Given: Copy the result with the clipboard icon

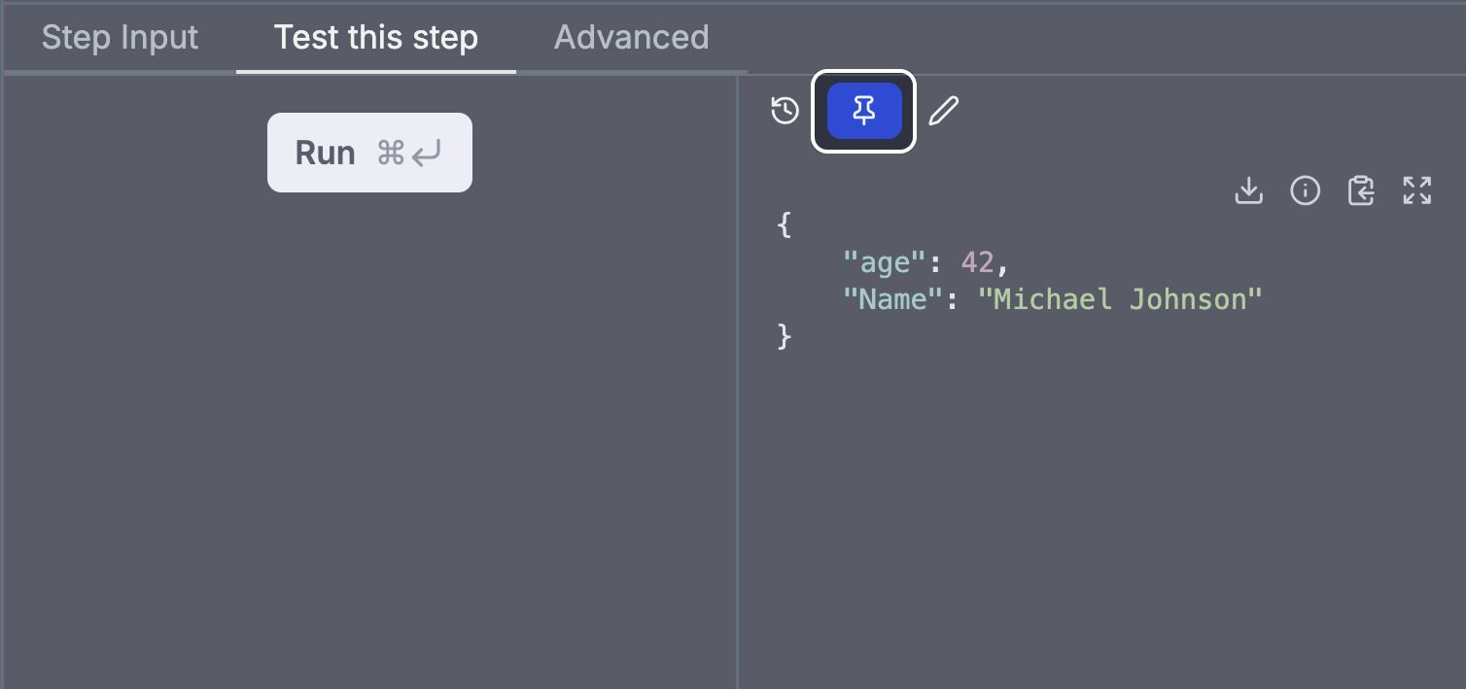Looking at the screenshot, I should (1361, 190).
